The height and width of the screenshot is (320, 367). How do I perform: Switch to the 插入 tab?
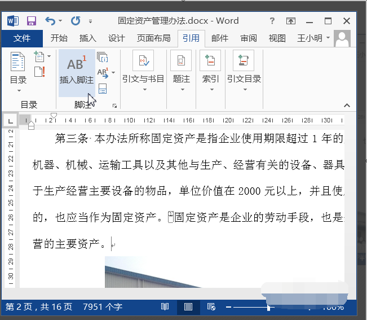point(88,38)
